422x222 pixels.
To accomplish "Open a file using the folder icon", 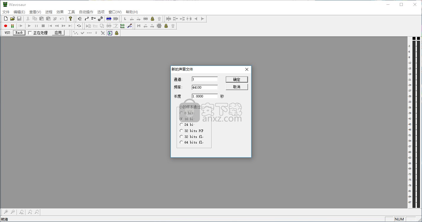I will (x=12, y=19).
